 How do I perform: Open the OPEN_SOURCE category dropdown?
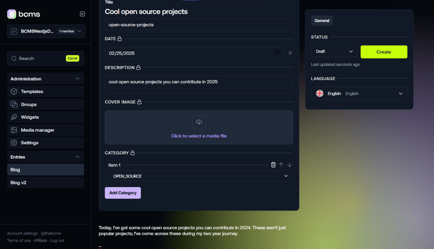(199, 176)
